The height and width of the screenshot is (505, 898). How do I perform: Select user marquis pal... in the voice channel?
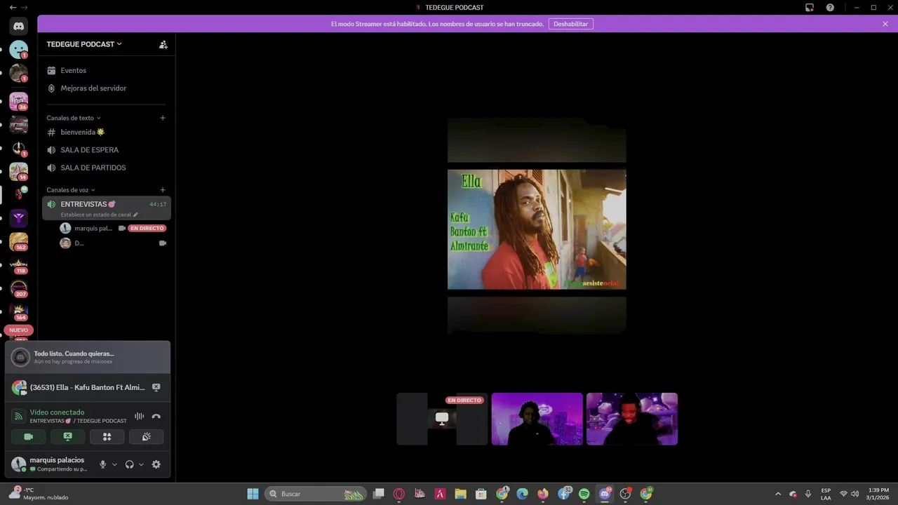click(93, 228)
